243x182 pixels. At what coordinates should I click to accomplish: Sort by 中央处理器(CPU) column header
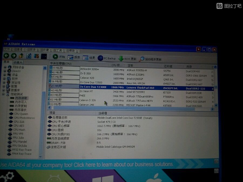[x=79, y=64]
